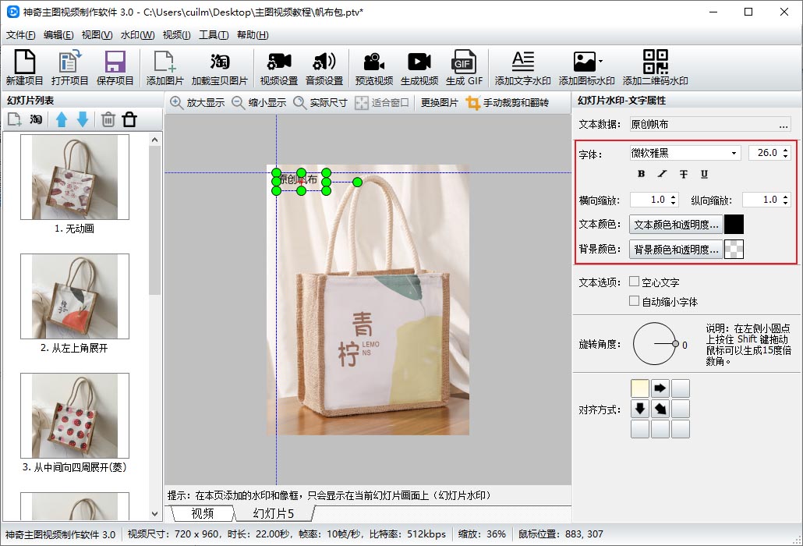Click the 手动裁剪和翻转 button

508,103
